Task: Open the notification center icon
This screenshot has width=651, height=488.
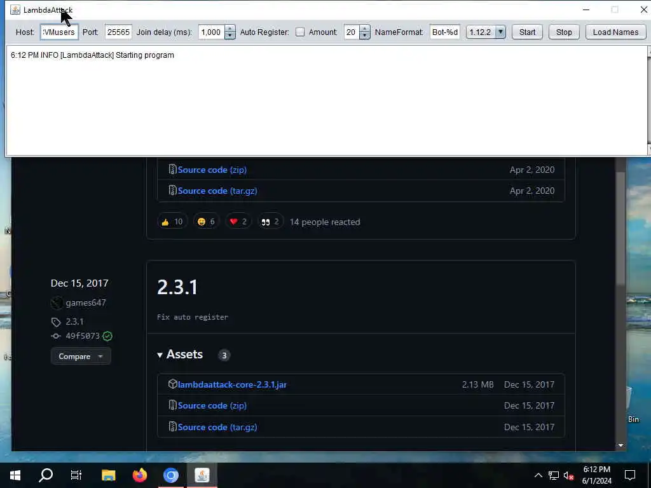Action: point(630,475)
